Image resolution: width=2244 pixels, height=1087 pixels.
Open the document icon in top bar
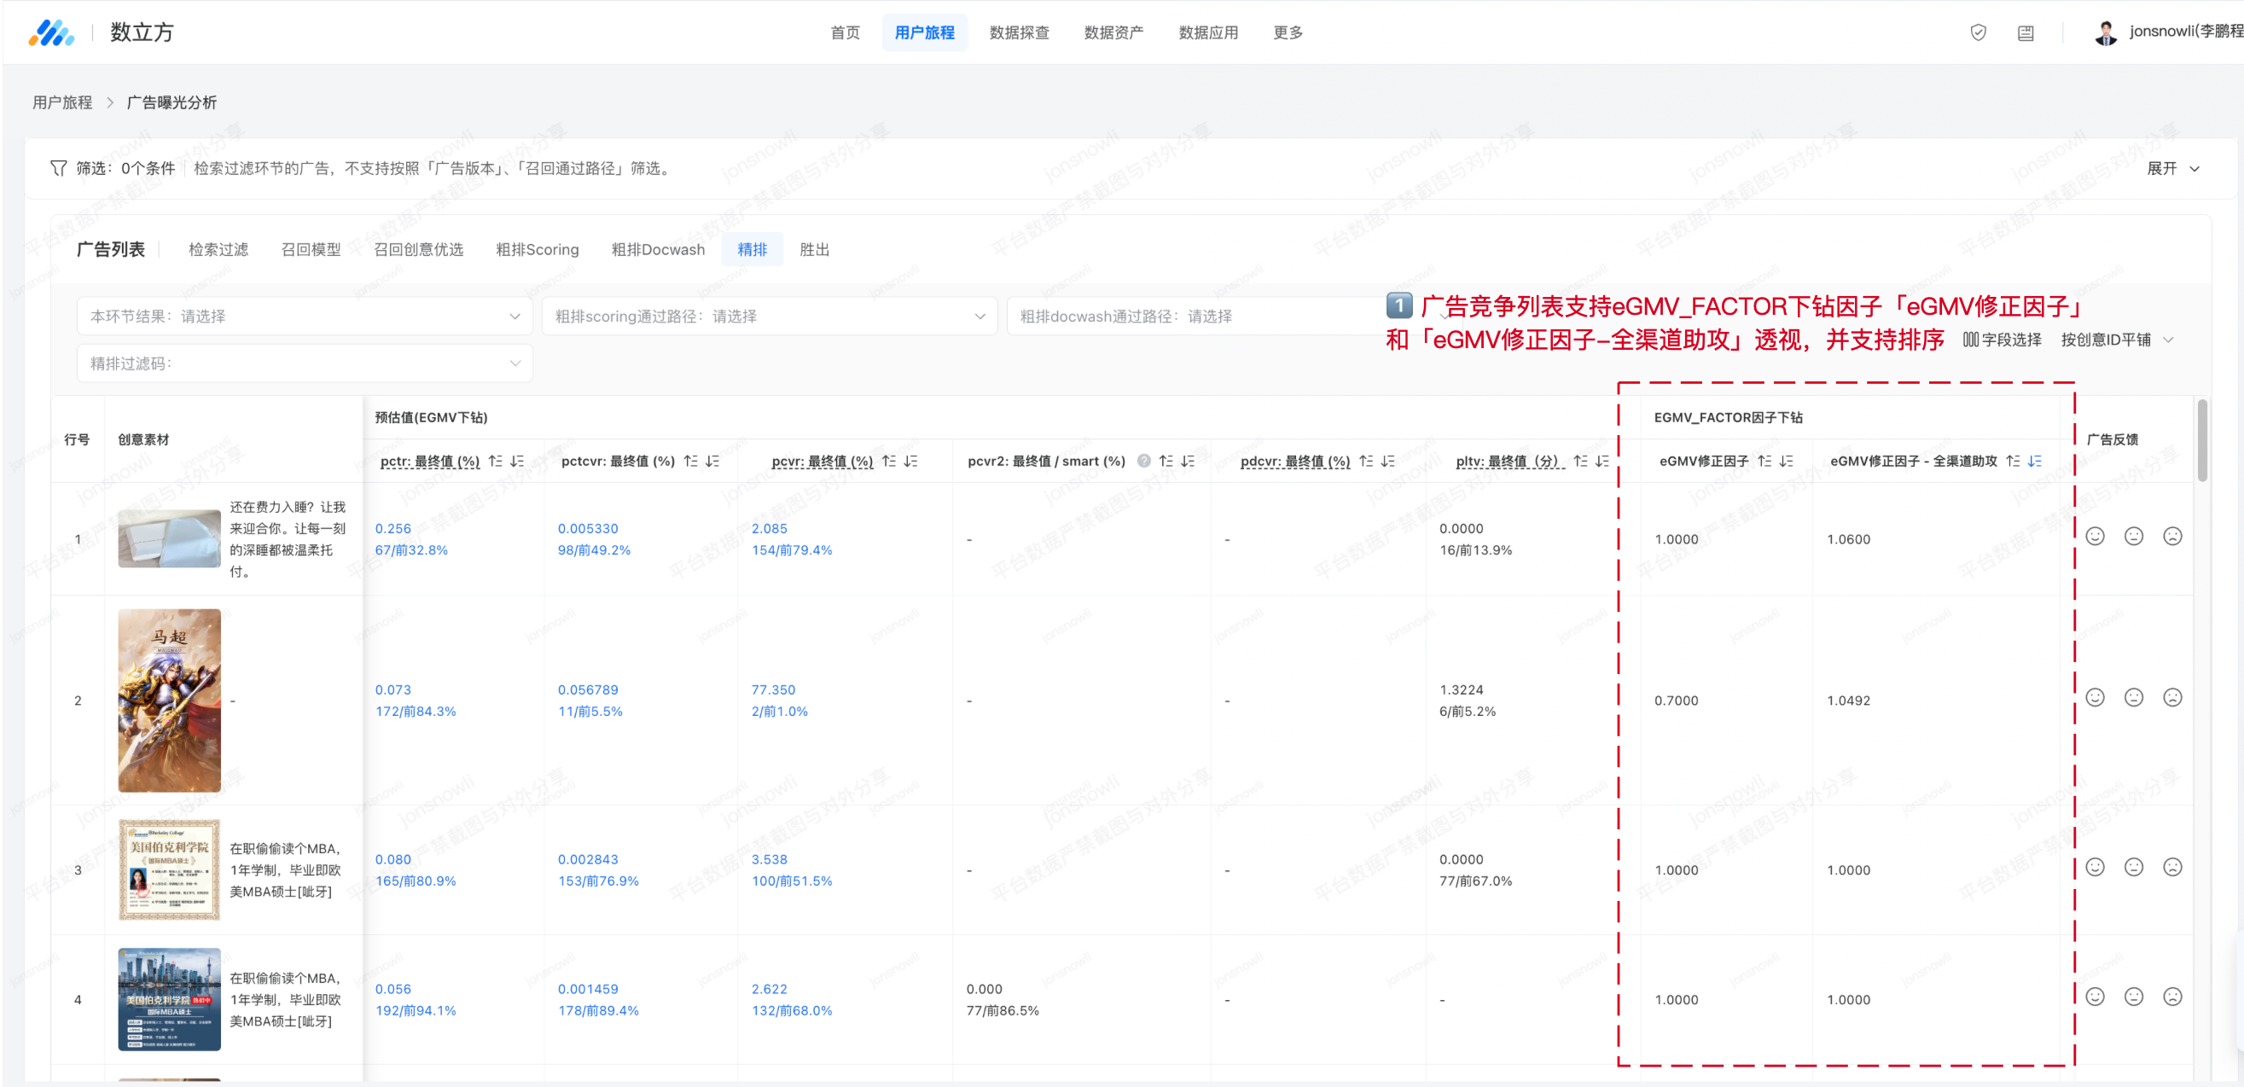(x=2026, y=33)
